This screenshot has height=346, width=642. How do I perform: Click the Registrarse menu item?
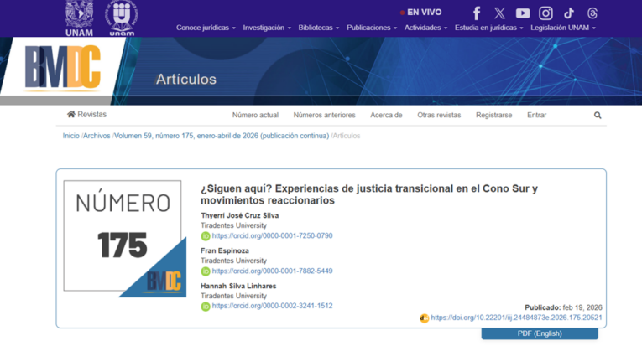tap(493, 116)
